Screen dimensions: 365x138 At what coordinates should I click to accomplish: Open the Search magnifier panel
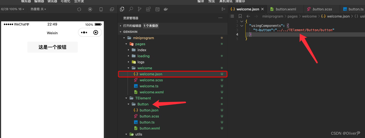(131, 9)
